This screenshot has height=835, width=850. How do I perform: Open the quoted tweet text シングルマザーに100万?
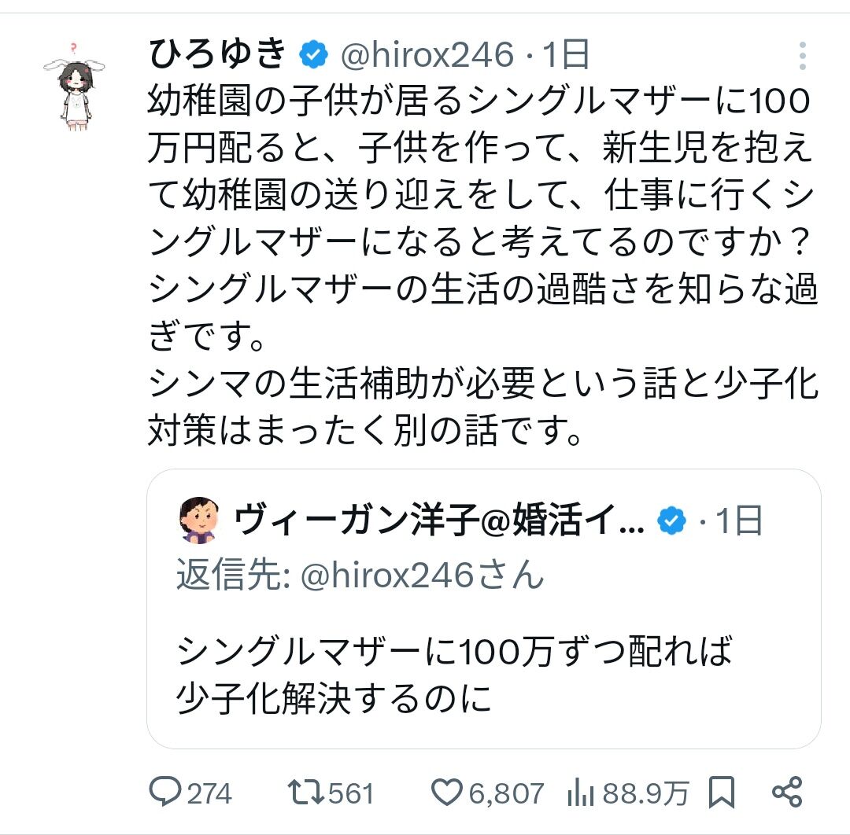coord(454,674)
